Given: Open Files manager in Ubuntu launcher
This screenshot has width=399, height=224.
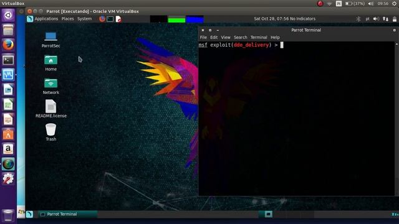Looking at the screenshot, I should tap(8, 30).
